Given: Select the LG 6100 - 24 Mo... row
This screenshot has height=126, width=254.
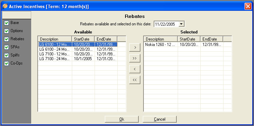Looking at the screenshot, I should click(x=78, y=49).
